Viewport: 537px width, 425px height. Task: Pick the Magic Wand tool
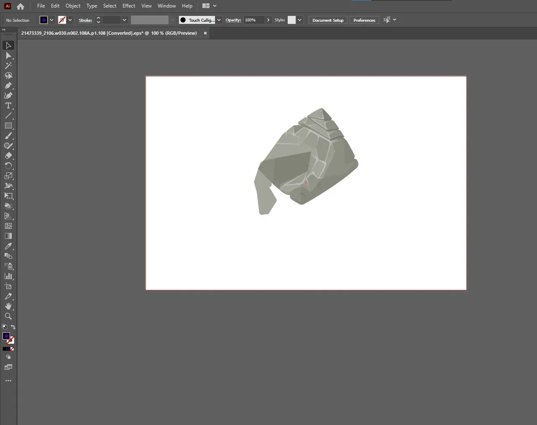click(8, 65)
